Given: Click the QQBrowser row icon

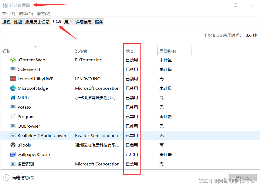Looking at the screenshot, I should 13,126.
